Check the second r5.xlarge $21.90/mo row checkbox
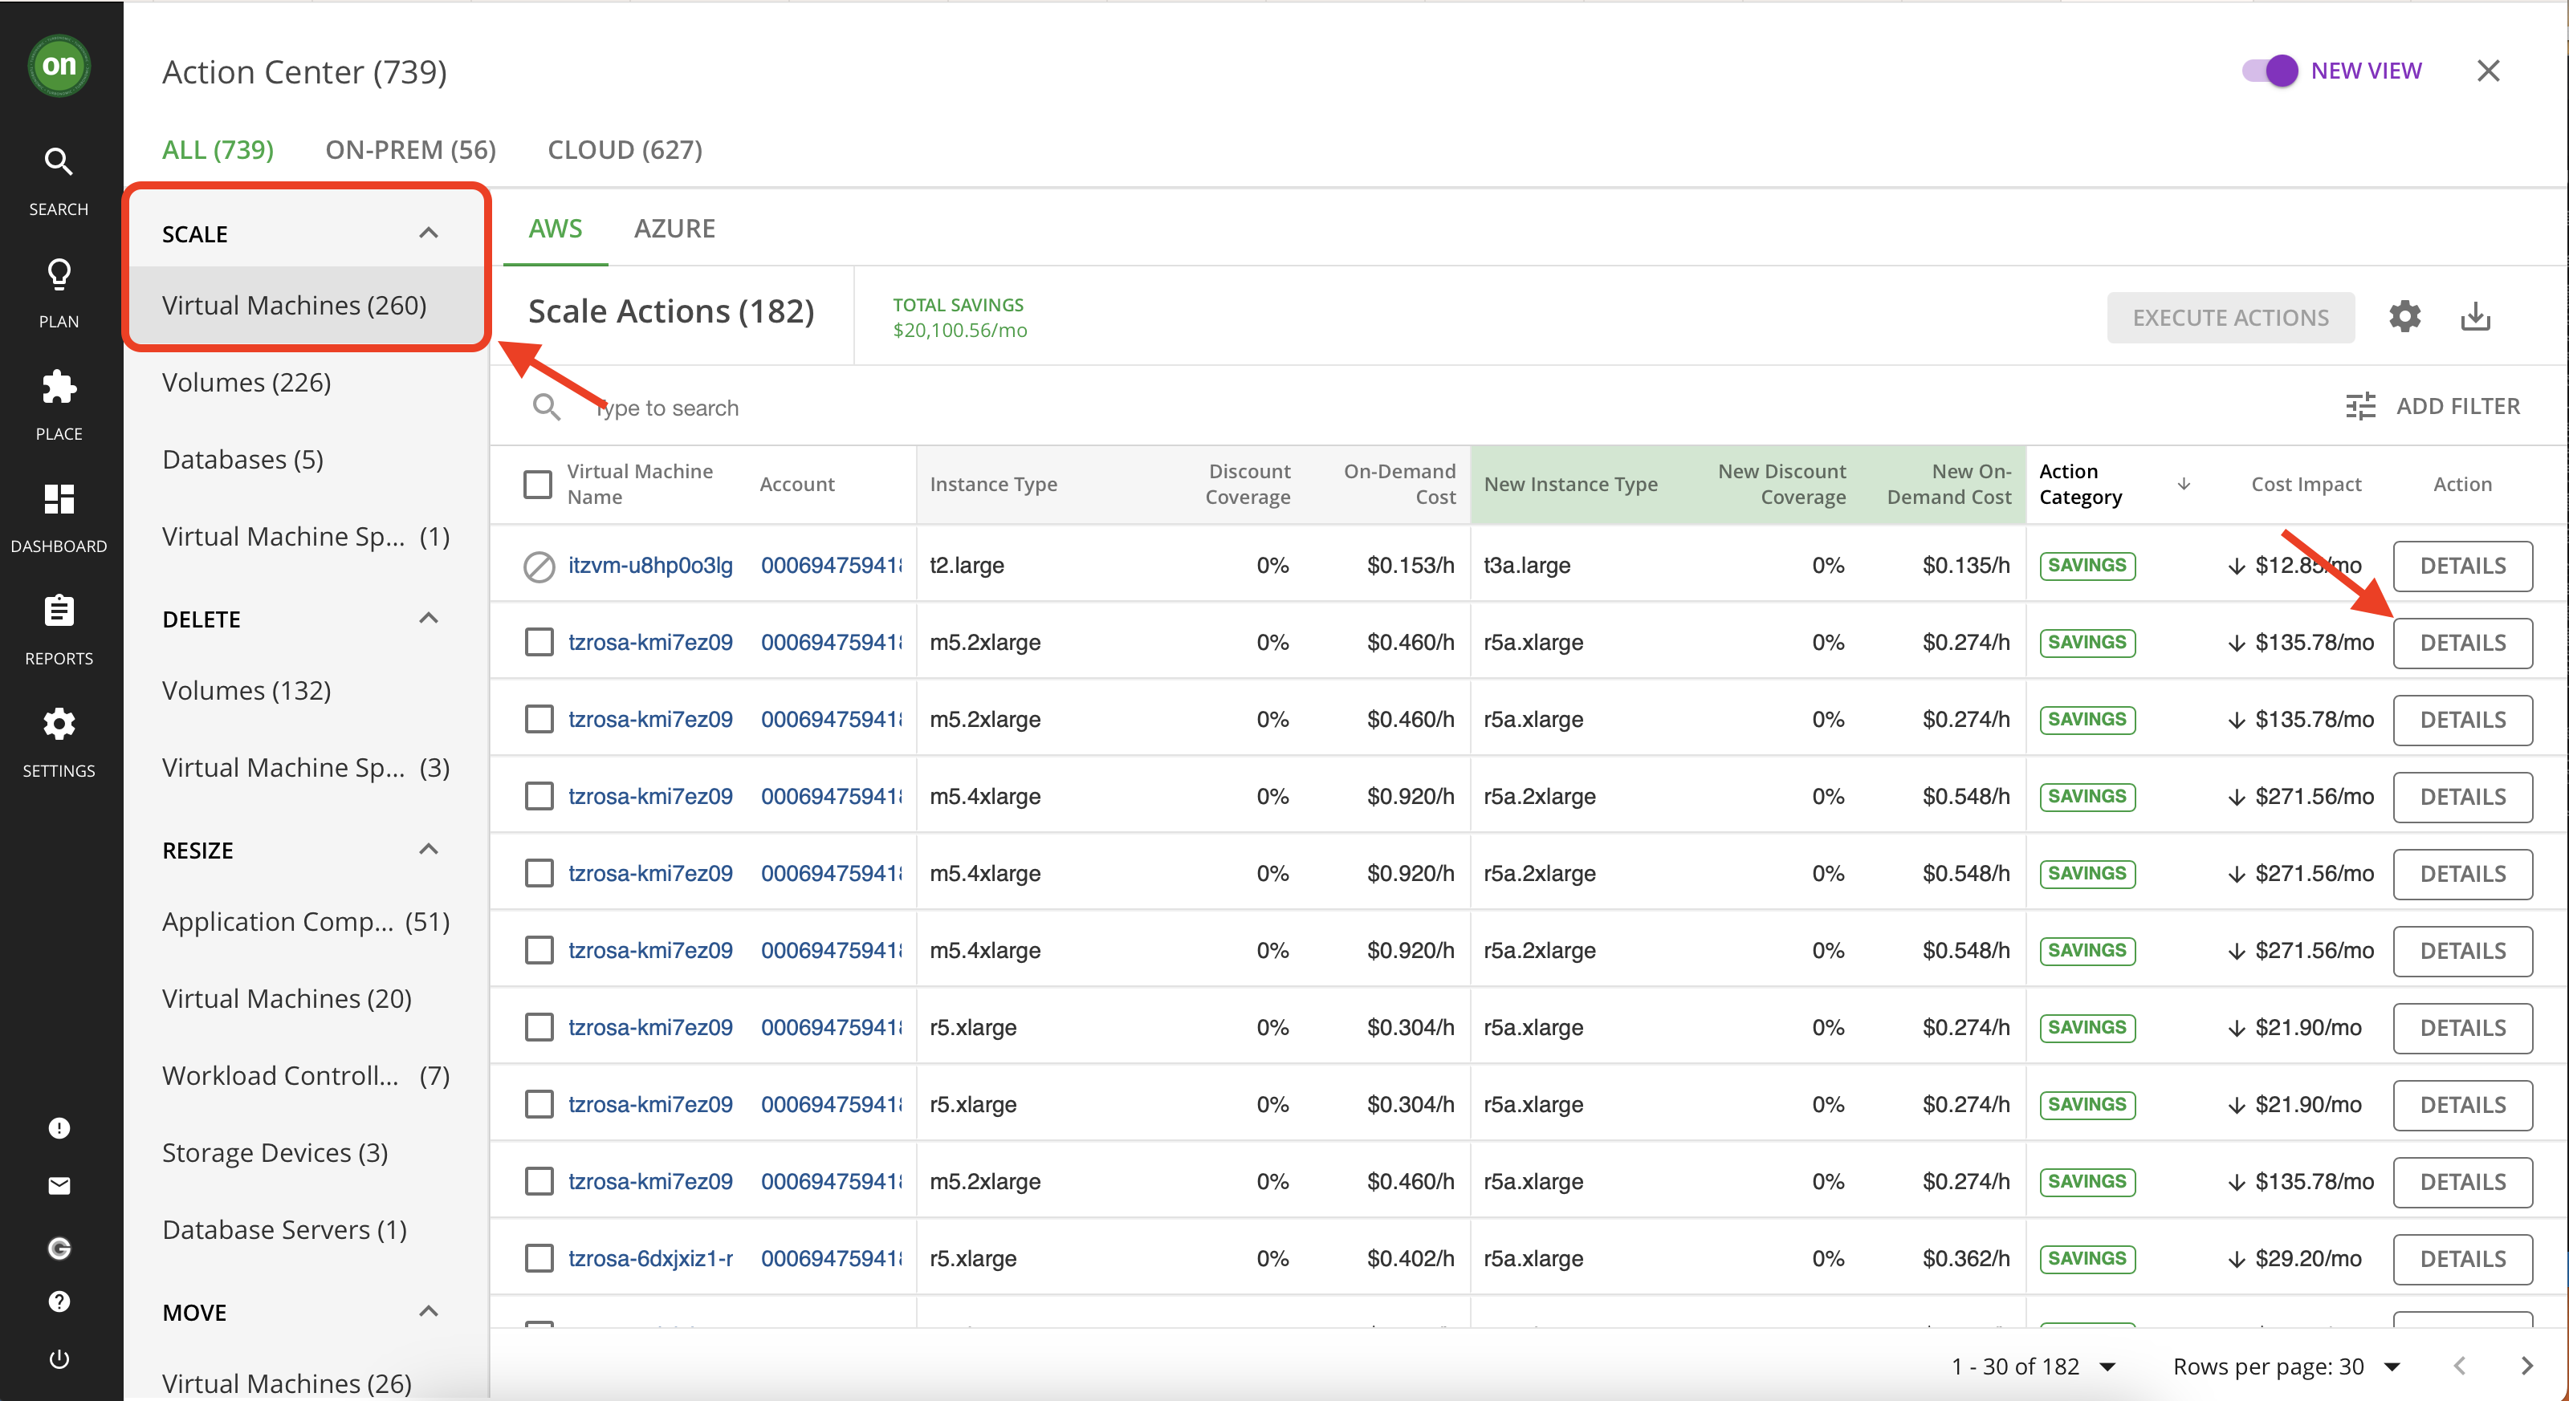 539,1104
